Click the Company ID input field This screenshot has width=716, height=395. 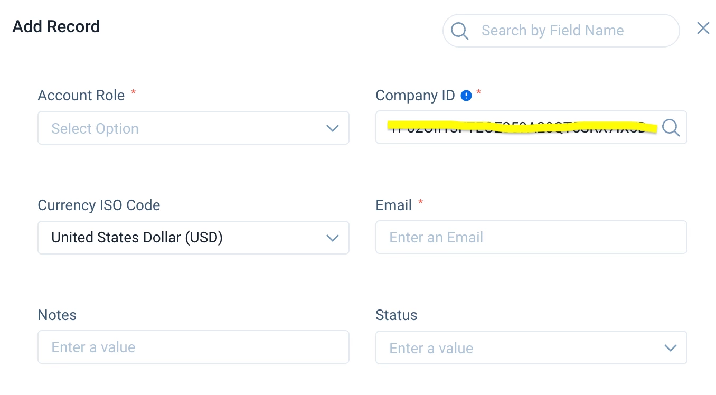tap(531, 127)
